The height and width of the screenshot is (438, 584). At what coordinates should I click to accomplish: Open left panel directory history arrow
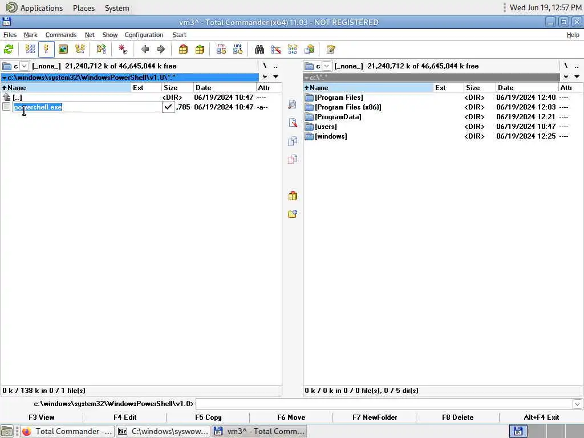(276, 77)
